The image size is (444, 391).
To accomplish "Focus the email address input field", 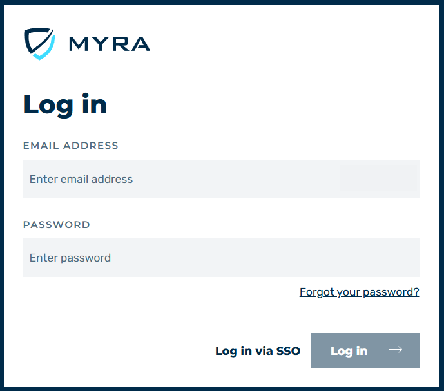I will [x=221, y=179].
